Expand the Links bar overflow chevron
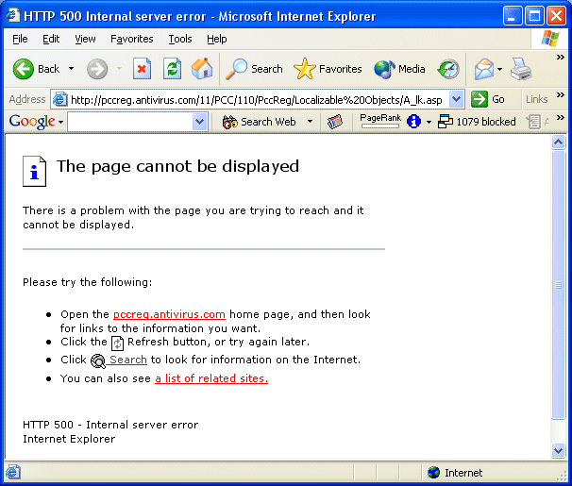Image resolution: width=572 pixels, height=486 pixels. coord(561,95)
